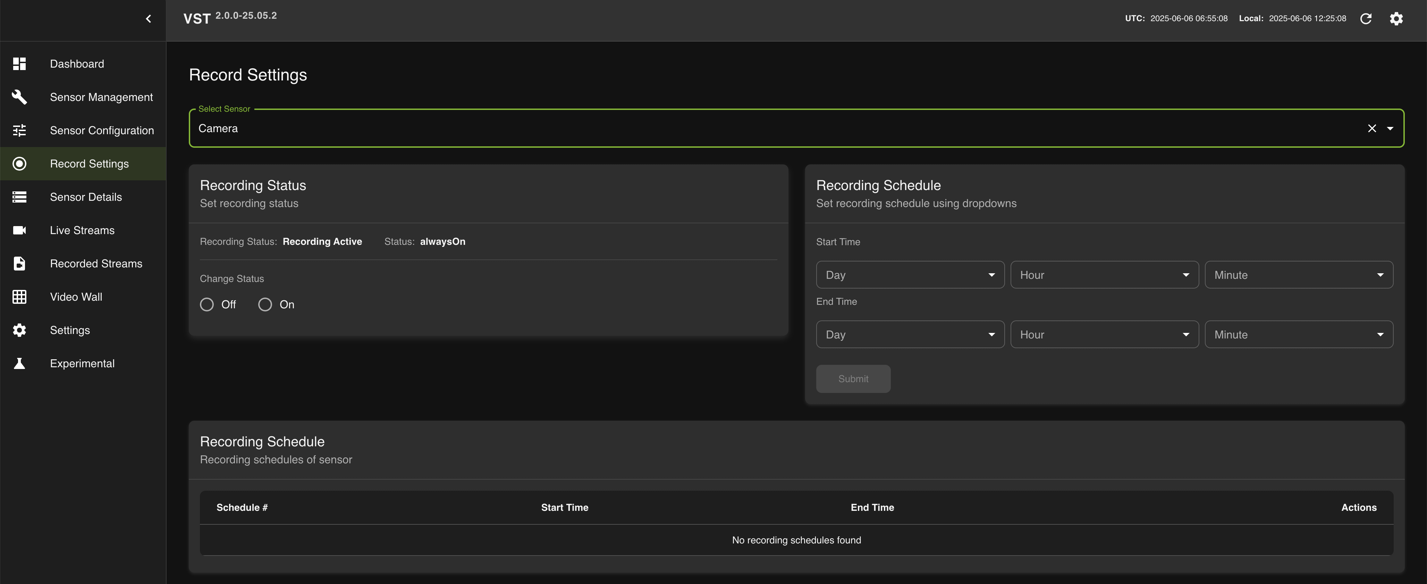Expand the Start Time Minute dropdown
Viewport: 1427px width, 584px height.
(1299, 275)
